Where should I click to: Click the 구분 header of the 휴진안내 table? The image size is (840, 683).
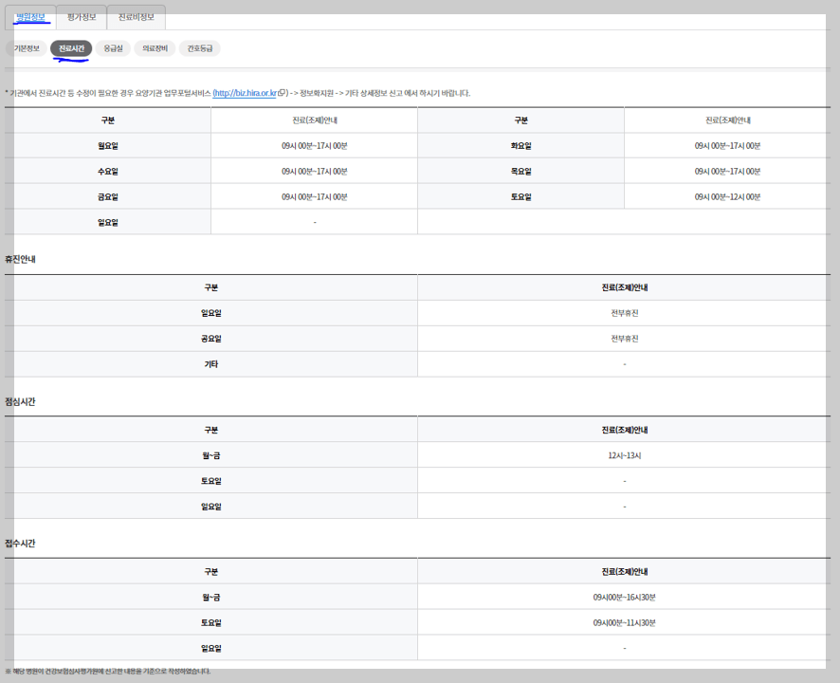coord(211,287)
